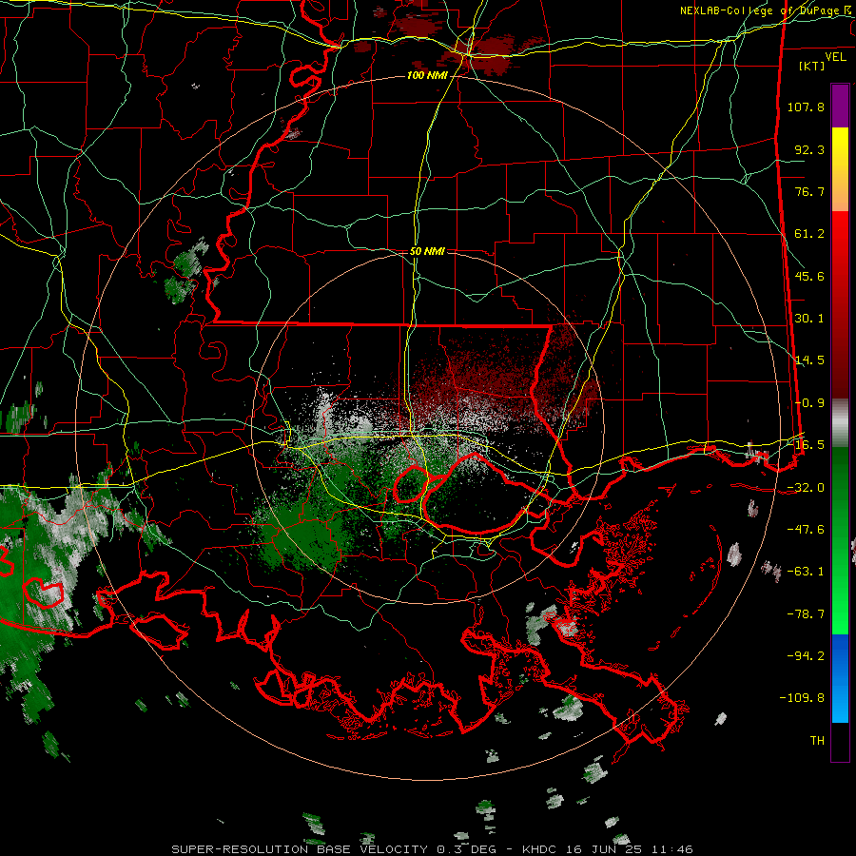Select the -109.8 velocity scale value
The width and height of the screenshot is (856, 856).
802,698
